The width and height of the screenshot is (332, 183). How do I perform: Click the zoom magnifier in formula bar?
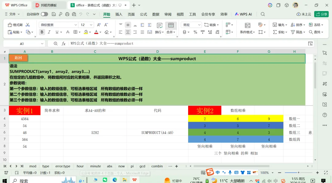pos(55,44)
